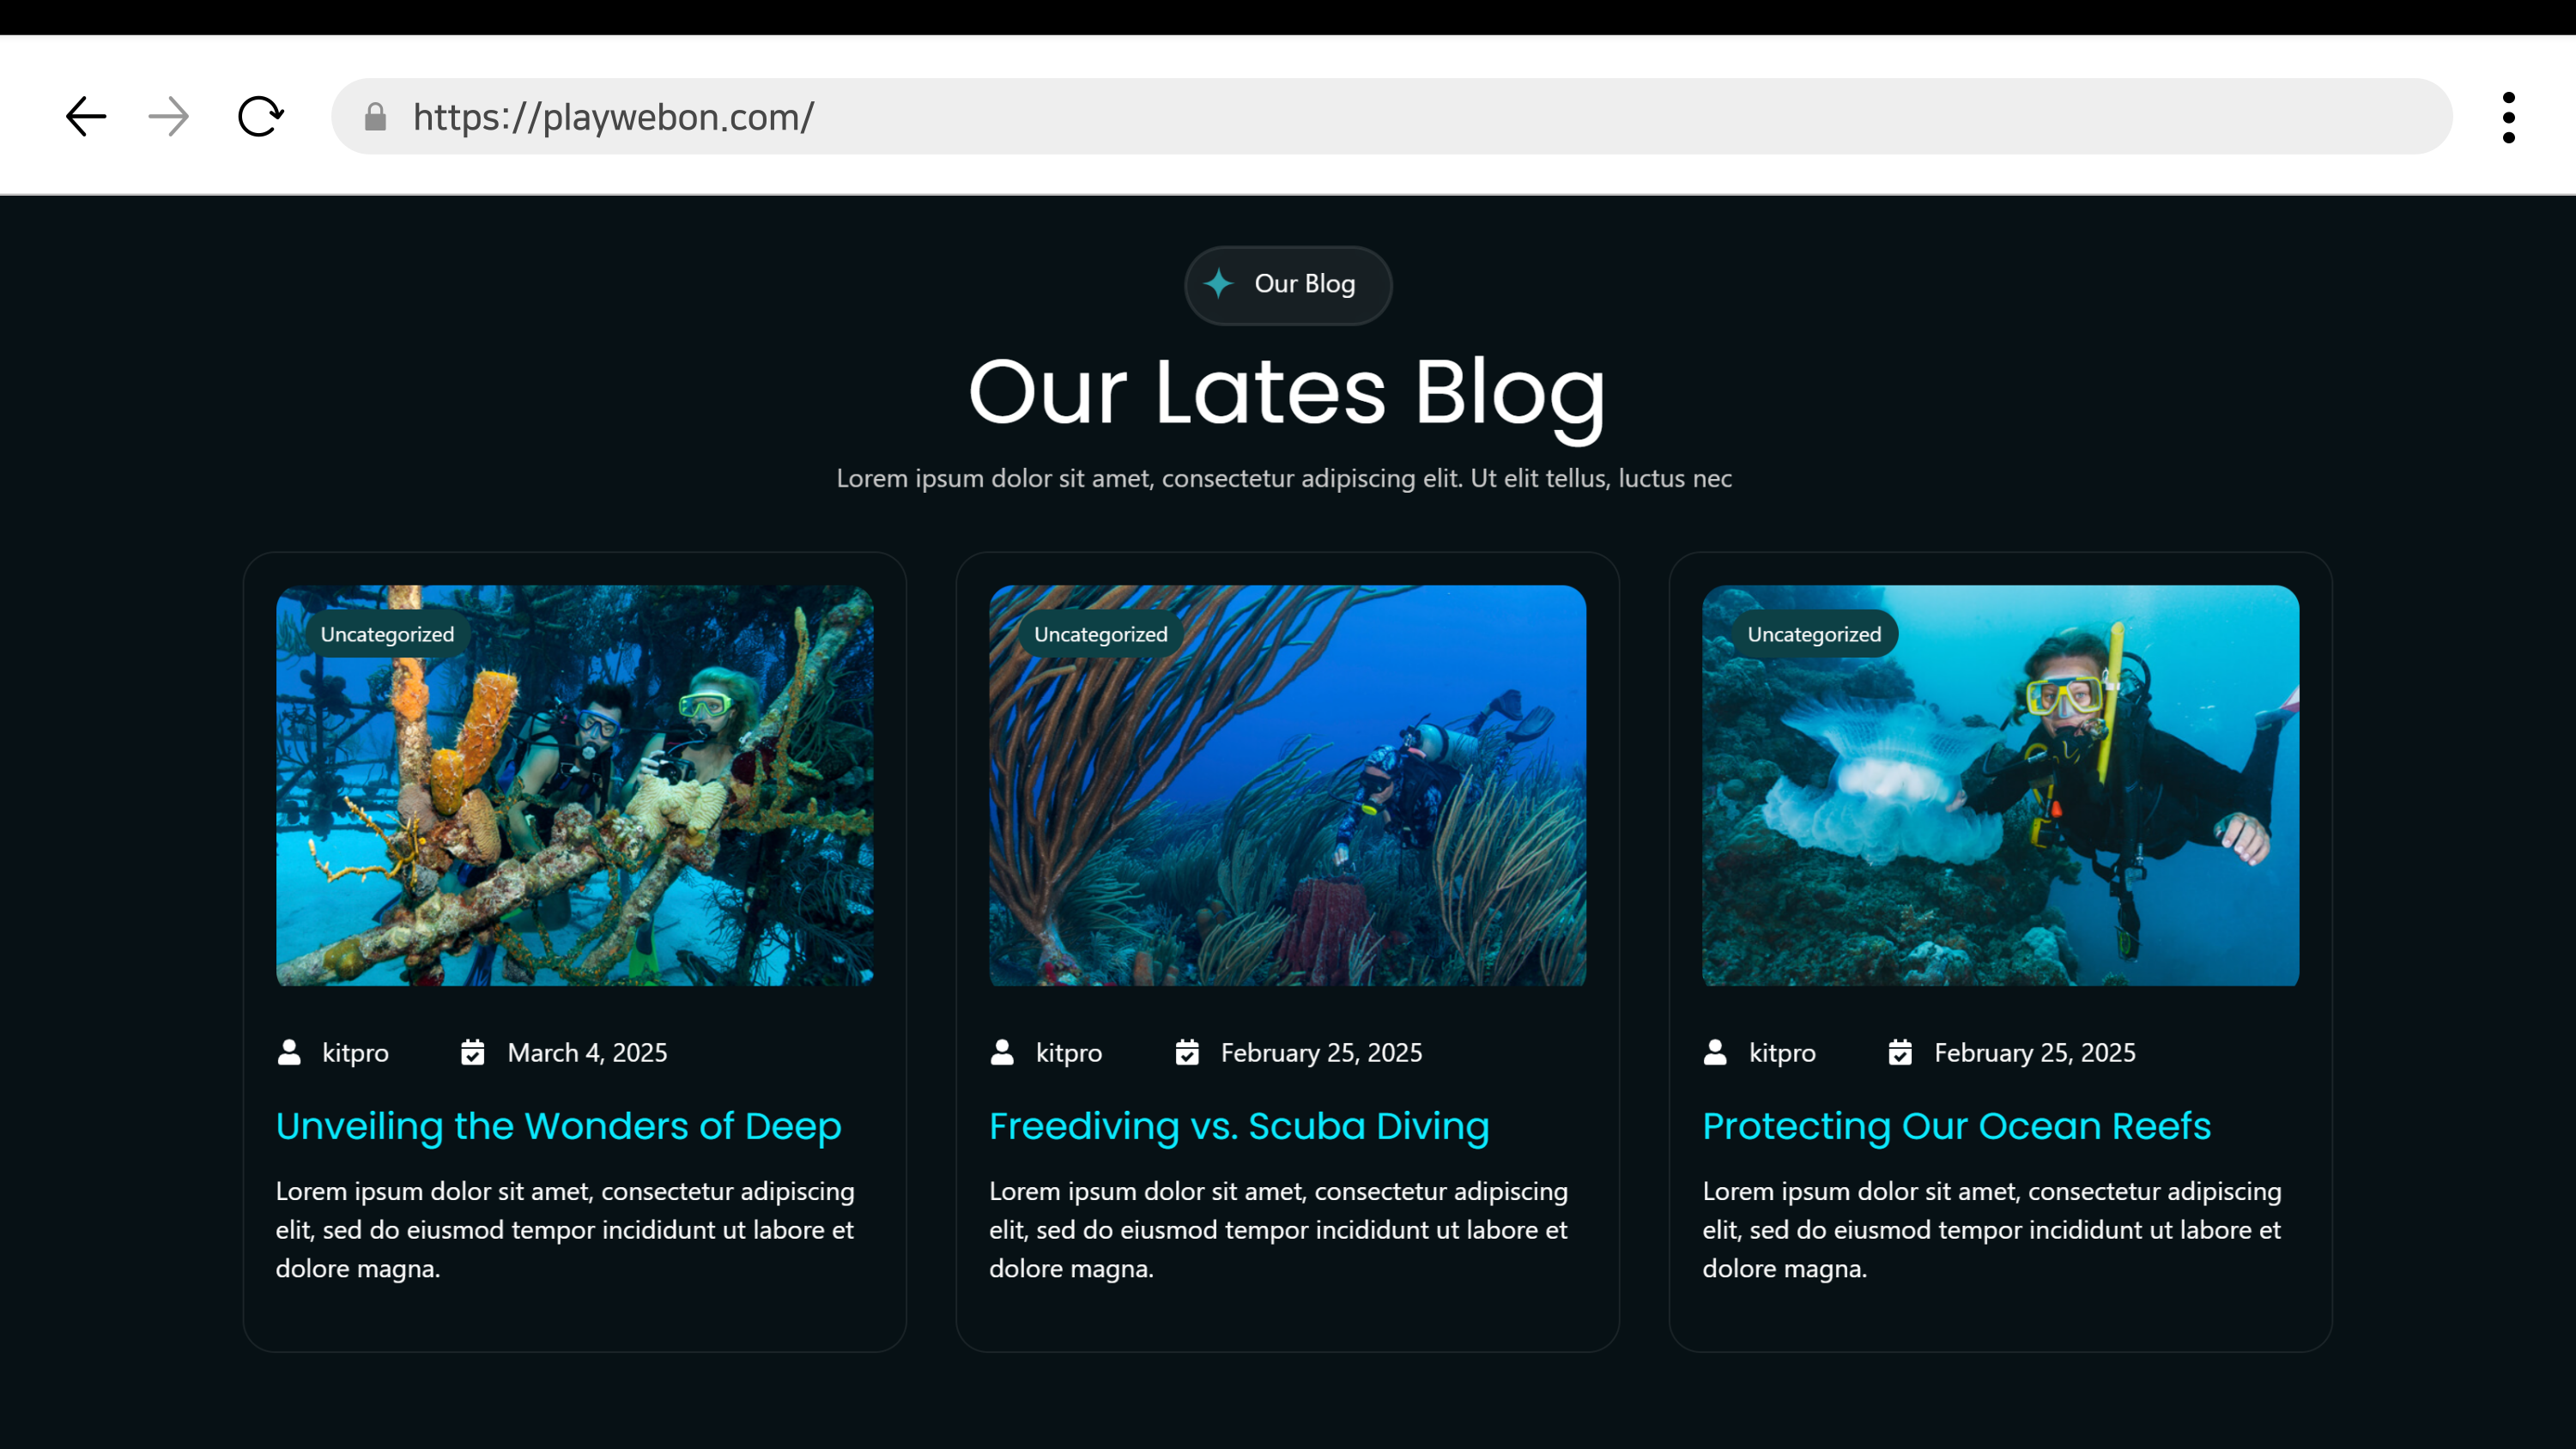Image resolution: width=2576 pixels, height=1449 pixels.
Task: Click the browser back arrow
Action: [x=86, y=117]
